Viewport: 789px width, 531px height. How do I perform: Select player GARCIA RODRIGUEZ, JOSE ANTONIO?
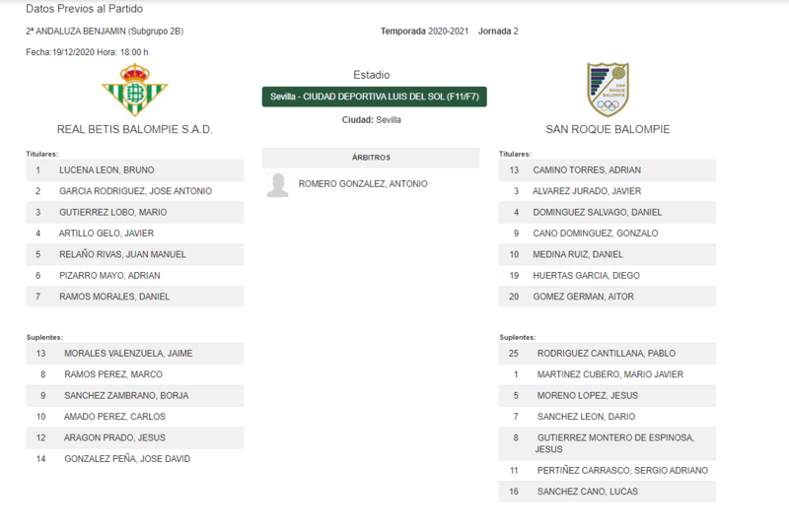pyautogui.click(x=135, y=191)
